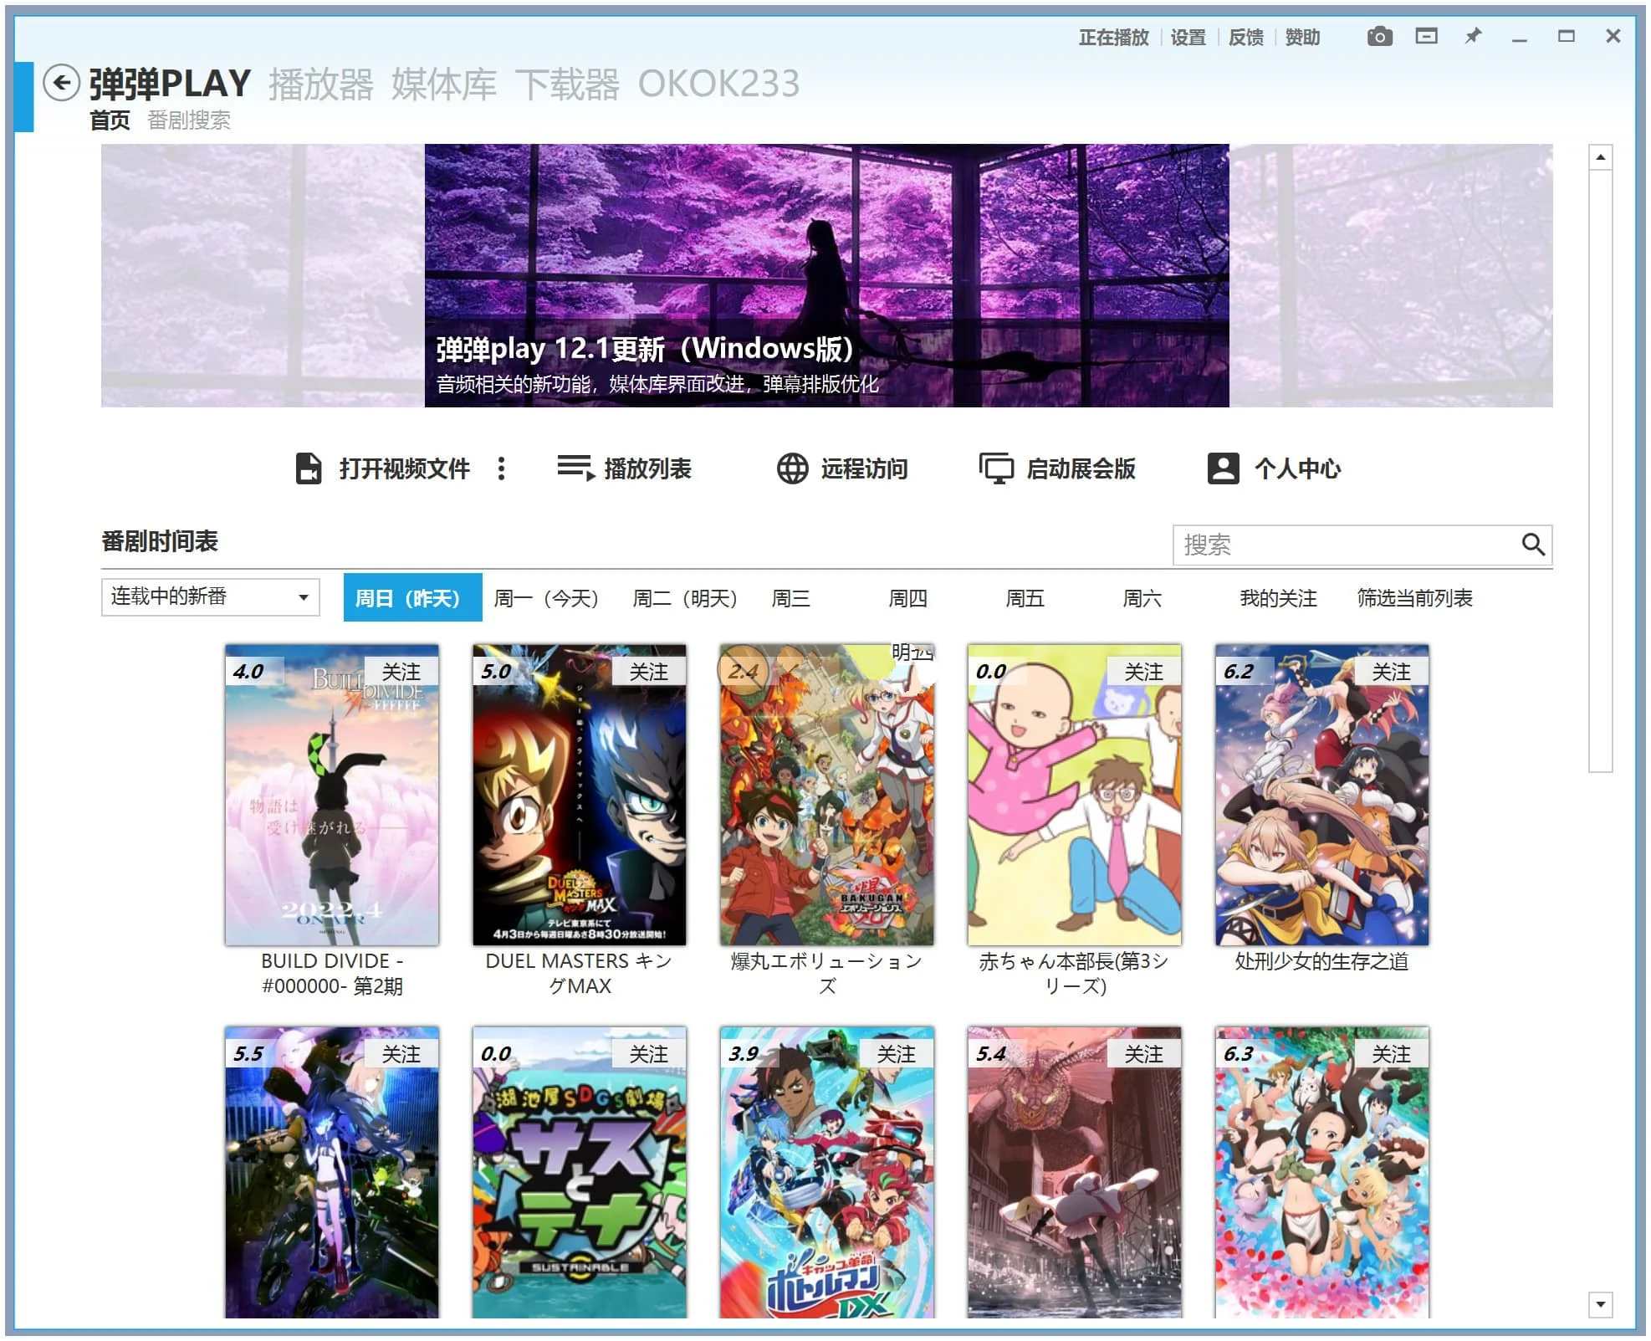Click the 反馈 feedback link
The height and width of the screenshot is (1341, 1651).
coord(1246,37)
